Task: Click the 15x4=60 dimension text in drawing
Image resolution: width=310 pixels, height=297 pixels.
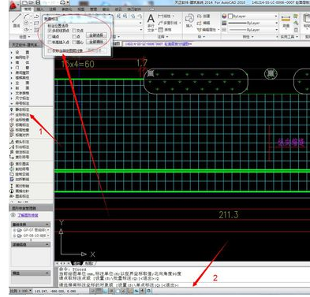Action: tap(77, 64)
